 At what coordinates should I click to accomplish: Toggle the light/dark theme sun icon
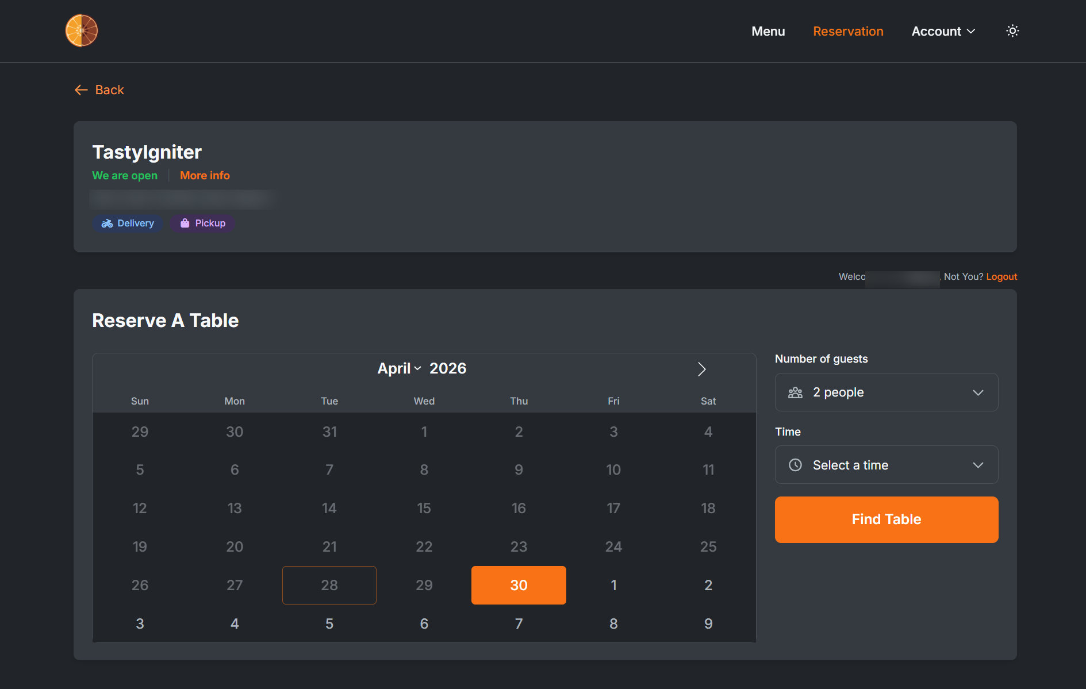pos(1012,31)
